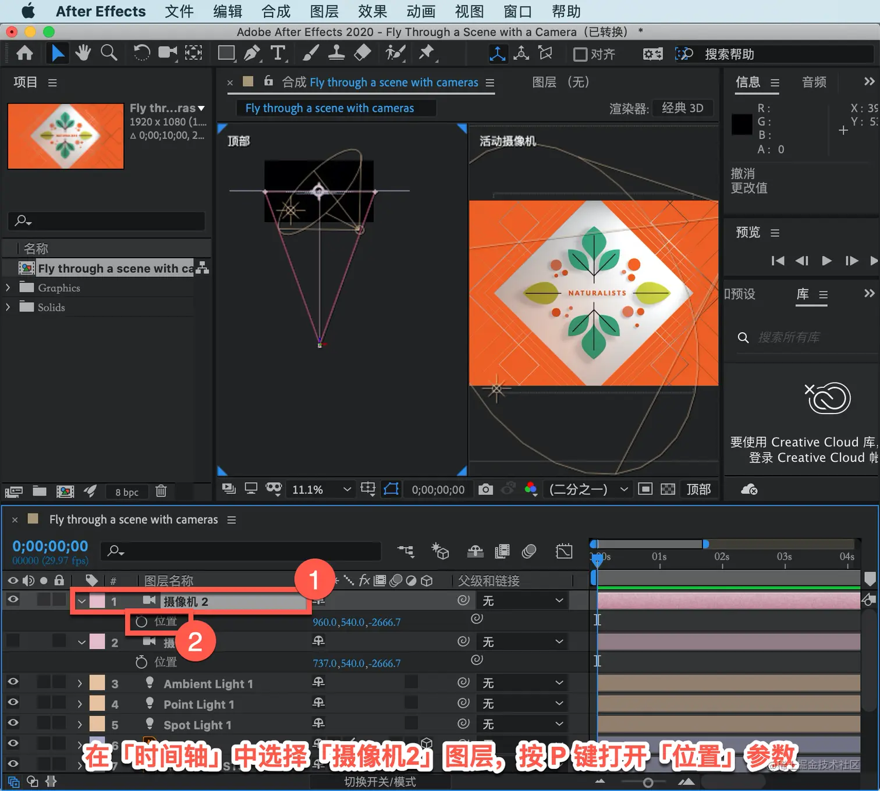Open parent dropdown for 摄像机 2
Viewport: 880px width, 791px height.
[522, 600]
